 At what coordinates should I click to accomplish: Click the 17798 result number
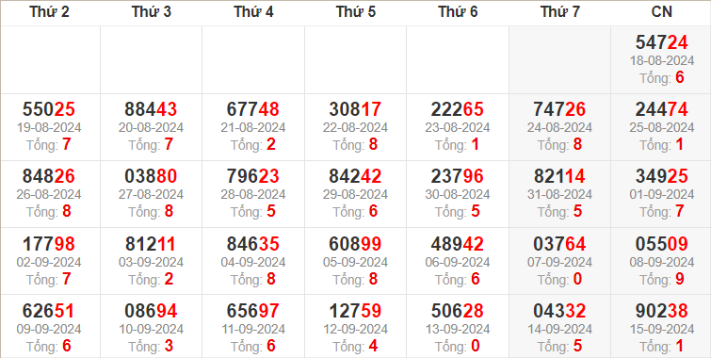49,244
